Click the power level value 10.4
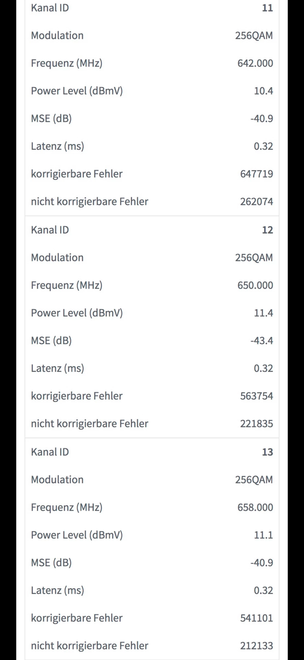Image resolution: width=304 pixels, height=660 pixels. 263,91
